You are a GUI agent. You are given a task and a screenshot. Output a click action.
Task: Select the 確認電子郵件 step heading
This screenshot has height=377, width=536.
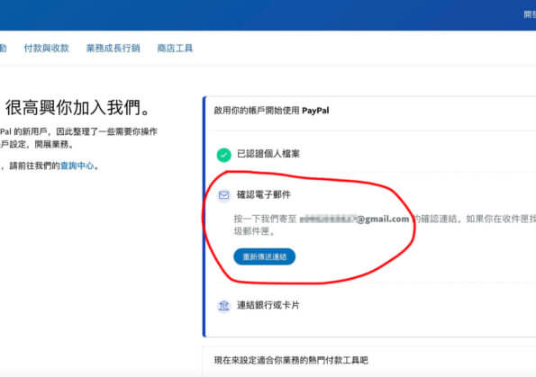coord(264,194)
